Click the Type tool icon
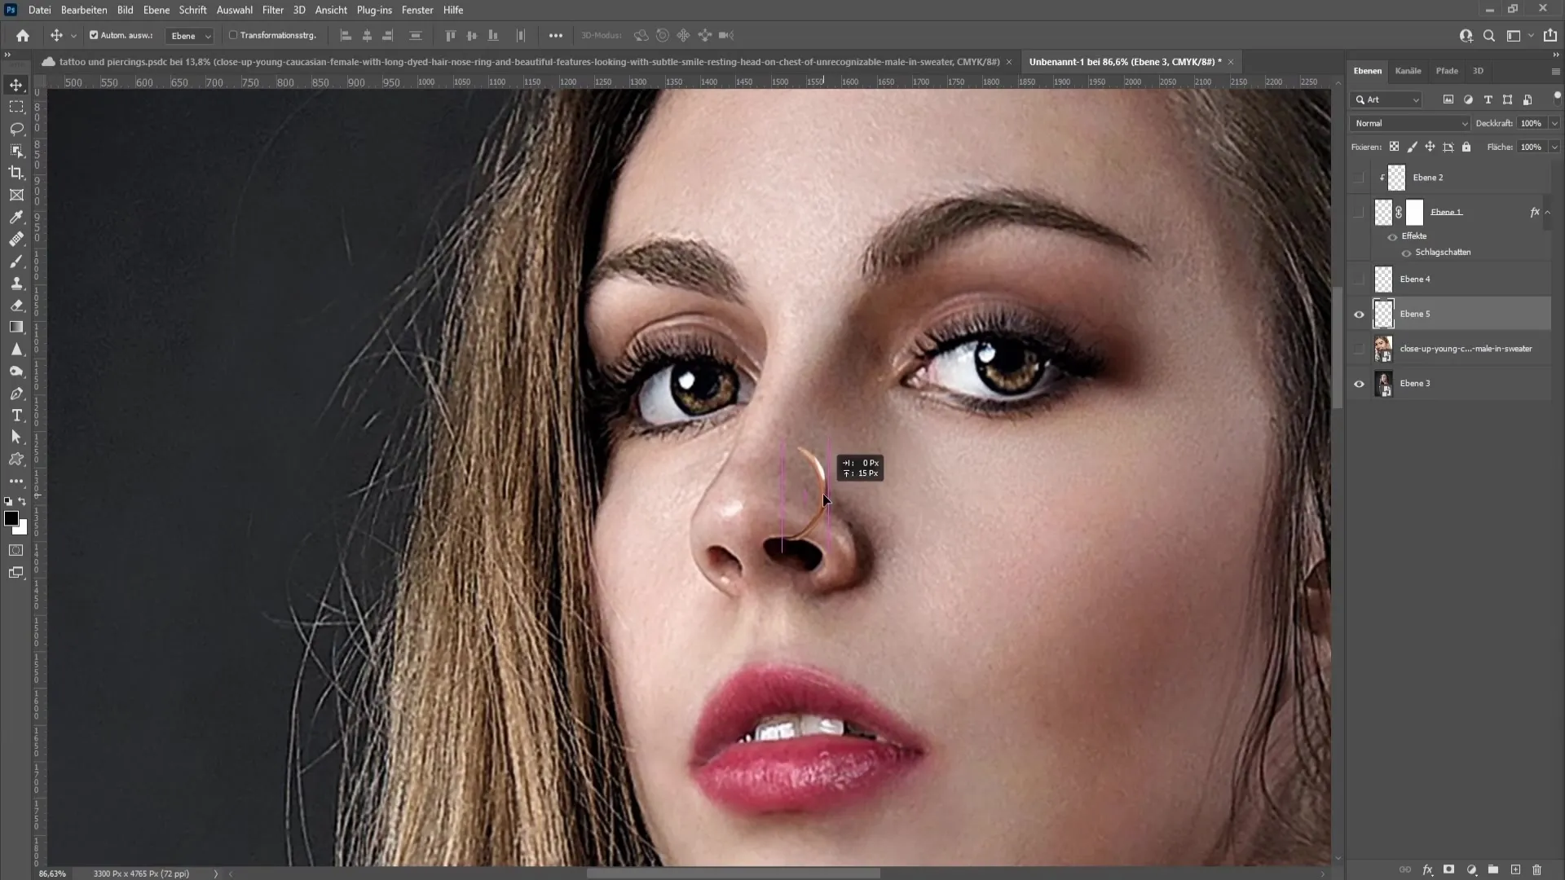This screenshot has width=1565, height=880. (16, 415)
